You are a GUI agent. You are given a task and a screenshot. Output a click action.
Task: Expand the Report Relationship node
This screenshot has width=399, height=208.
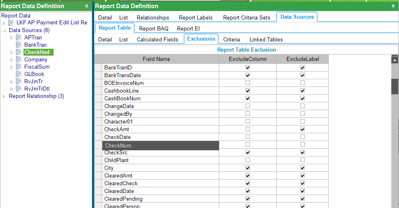coord(4,96)
